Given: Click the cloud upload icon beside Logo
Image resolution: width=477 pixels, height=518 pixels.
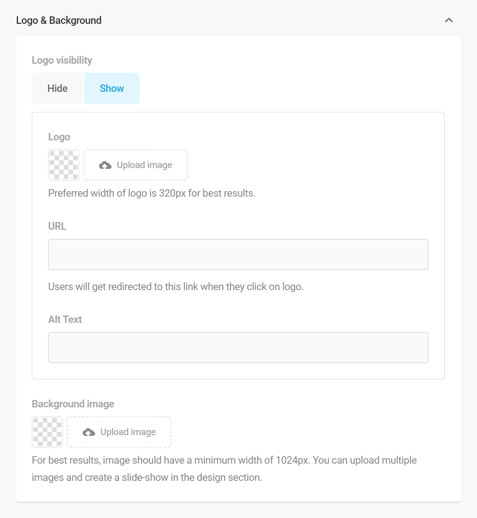Looking at the screenshot, I should point(105,165).
